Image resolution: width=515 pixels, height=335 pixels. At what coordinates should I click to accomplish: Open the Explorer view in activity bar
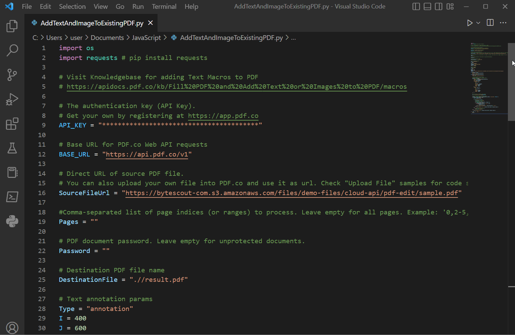pos(12,26)
